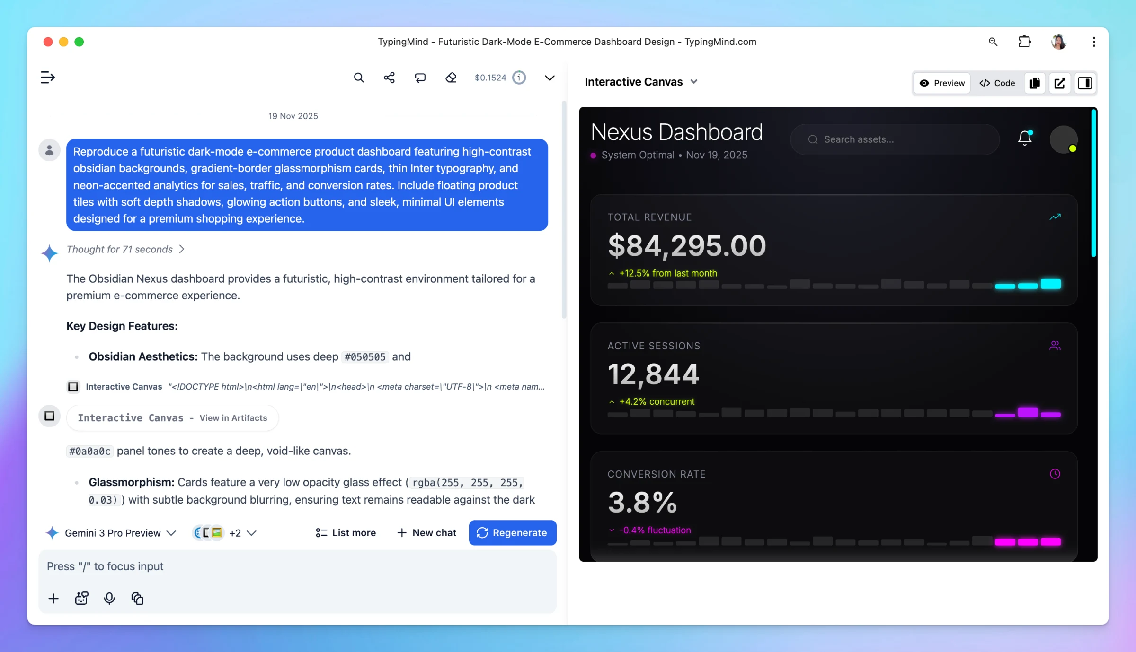Click the List more button
Image resolution: width=1136 pixels, height=652 pixels.
(346, 533)
